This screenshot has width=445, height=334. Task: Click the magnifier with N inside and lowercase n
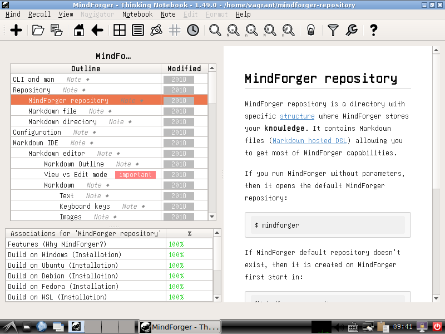point(288,30)
